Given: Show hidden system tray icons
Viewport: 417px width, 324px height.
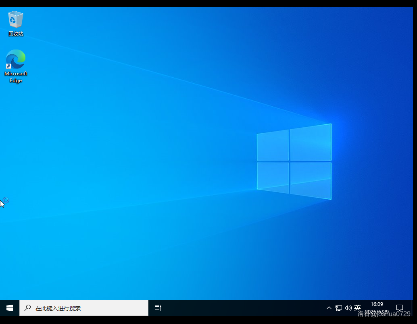Looking at the screenshot, I should click(329, 308).
